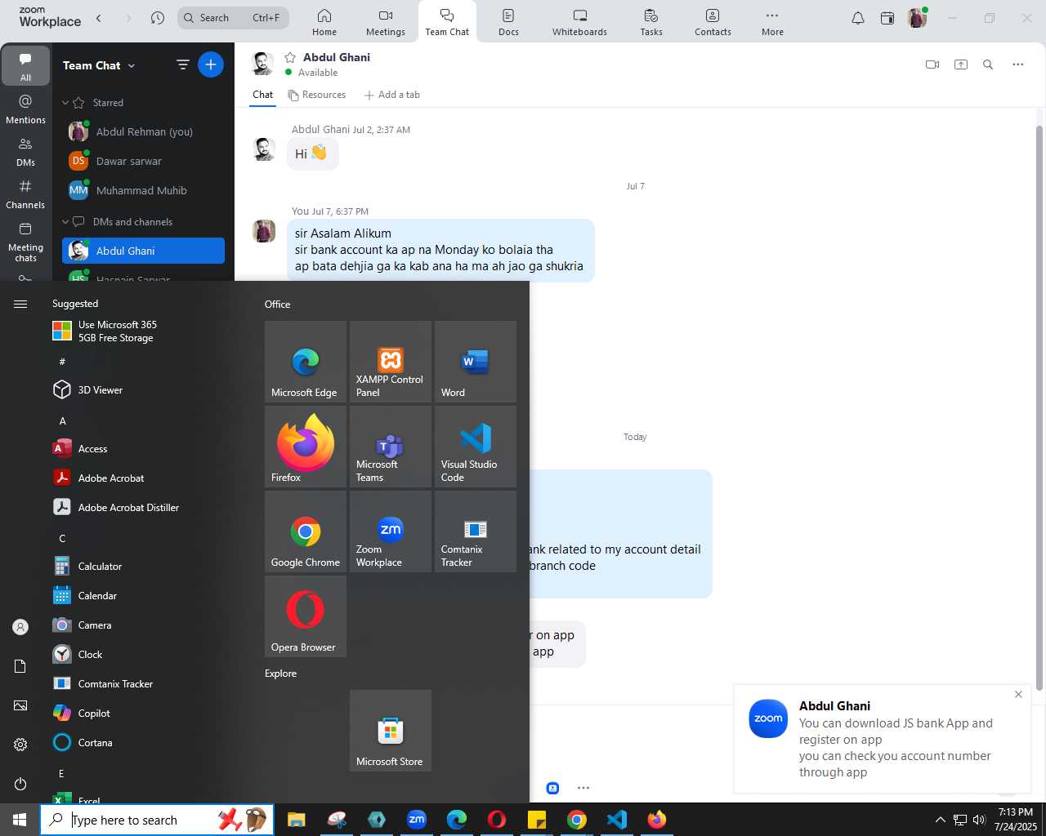The image size is (1046, 836).
Task: Open the profile avatar menu
Action: click(x=917, y=18)
